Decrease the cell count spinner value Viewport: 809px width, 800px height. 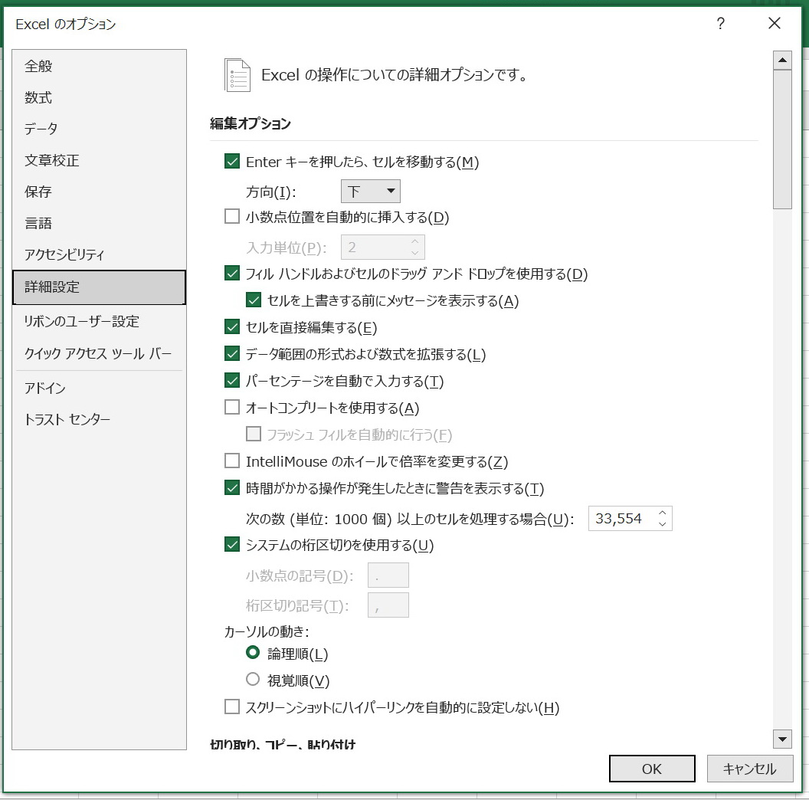663,524
